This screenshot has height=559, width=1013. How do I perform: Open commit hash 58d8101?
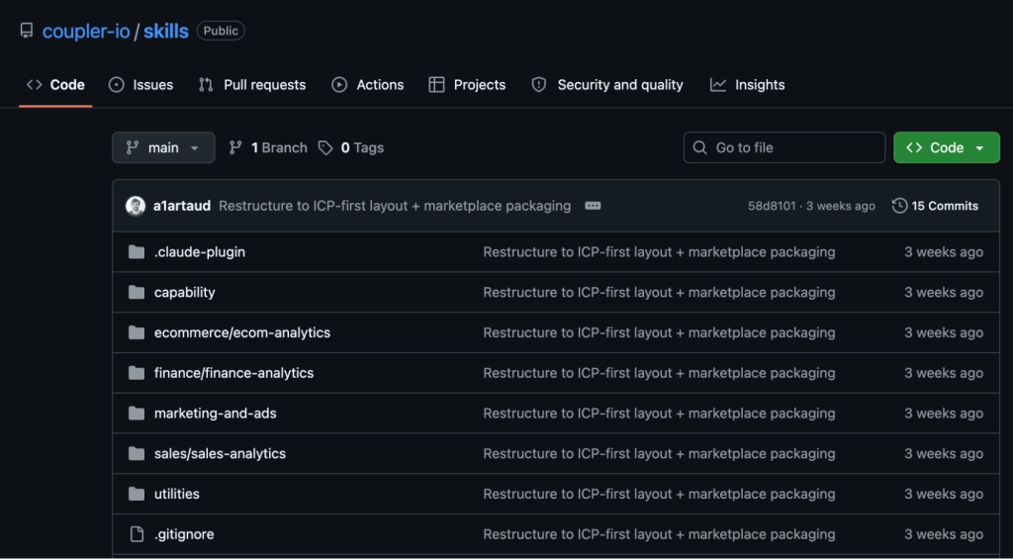pyautogui.click(x=772, y=206)
